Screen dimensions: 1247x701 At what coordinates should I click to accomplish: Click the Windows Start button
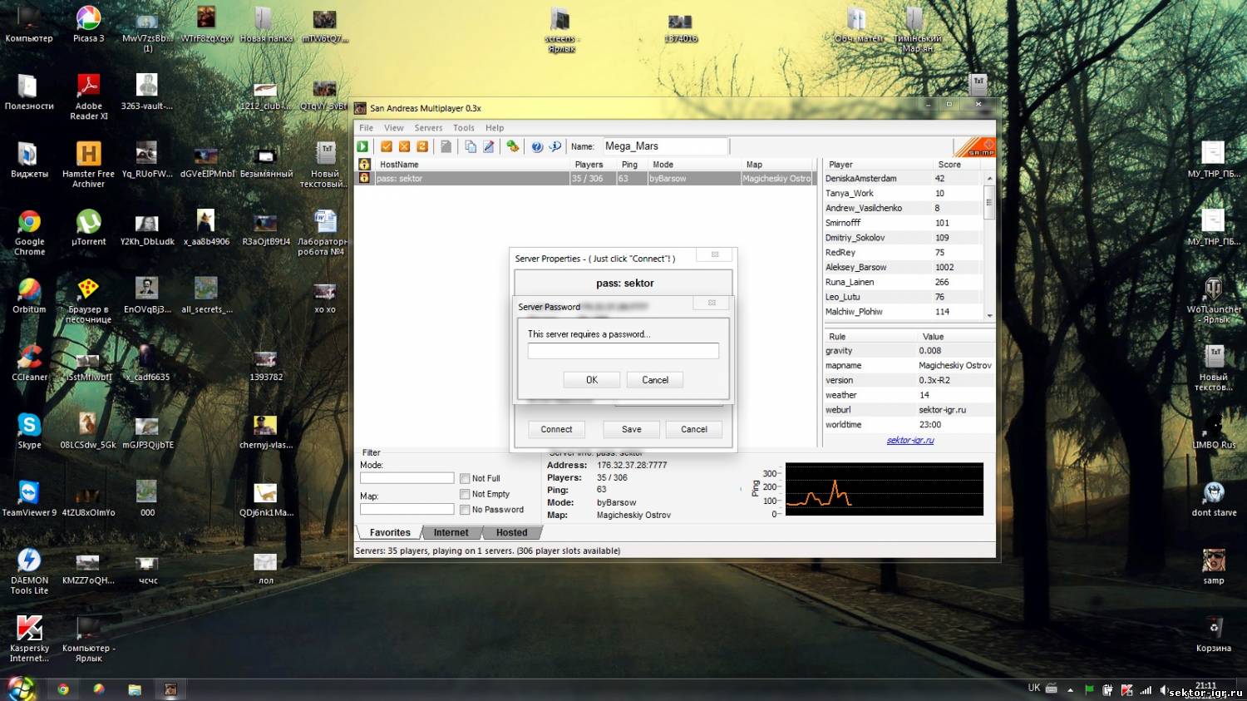click(22, 689)
